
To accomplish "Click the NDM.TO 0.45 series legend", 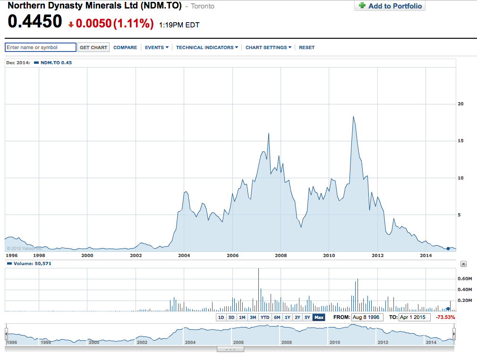I will (x=53, y=63).
